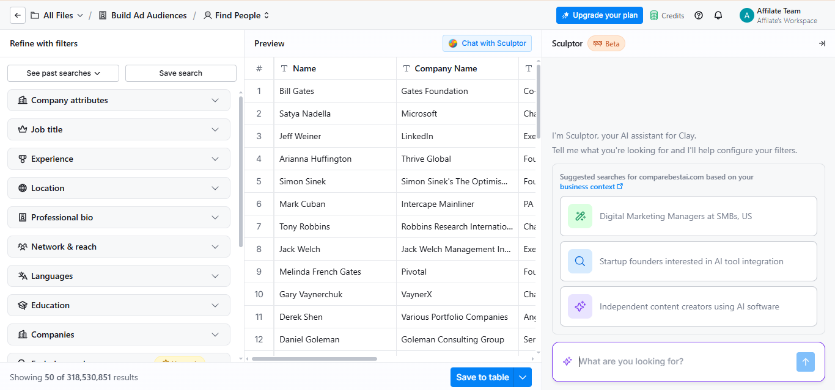Click the Credits coin stack icon
Viewport: 835px width, 390px height.
click(654, 15)
